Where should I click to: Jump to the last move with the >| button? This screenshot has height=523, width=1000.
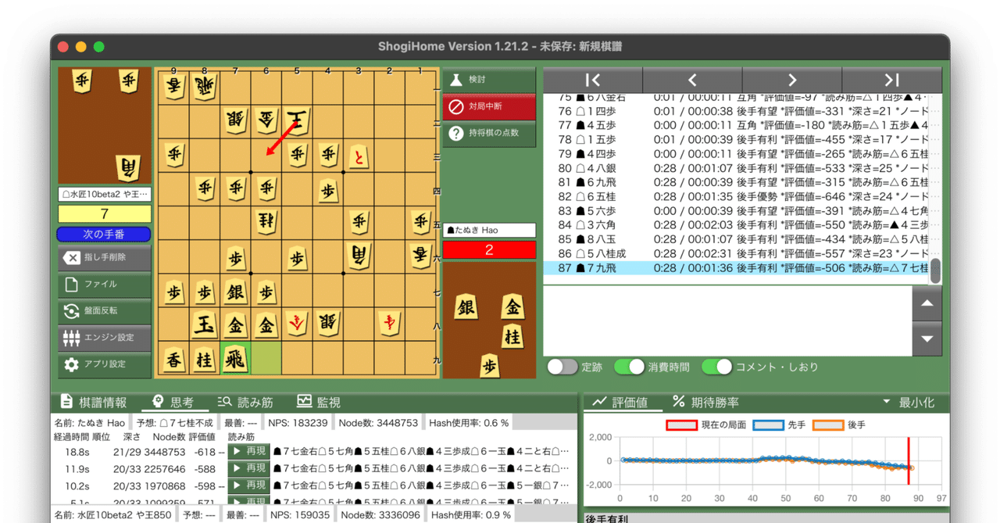(891, 80)
